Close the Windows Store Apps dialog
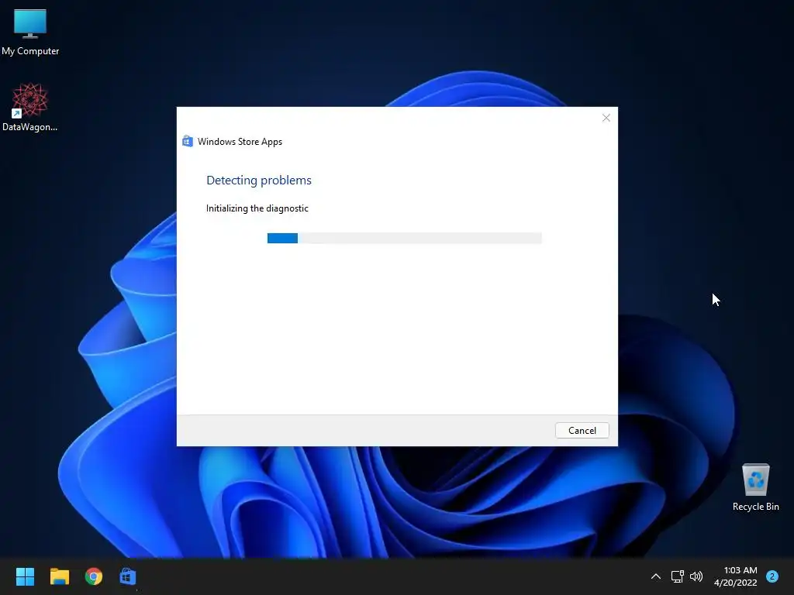The height and width of the screenshot is (595, 794). tap(606, 118)
